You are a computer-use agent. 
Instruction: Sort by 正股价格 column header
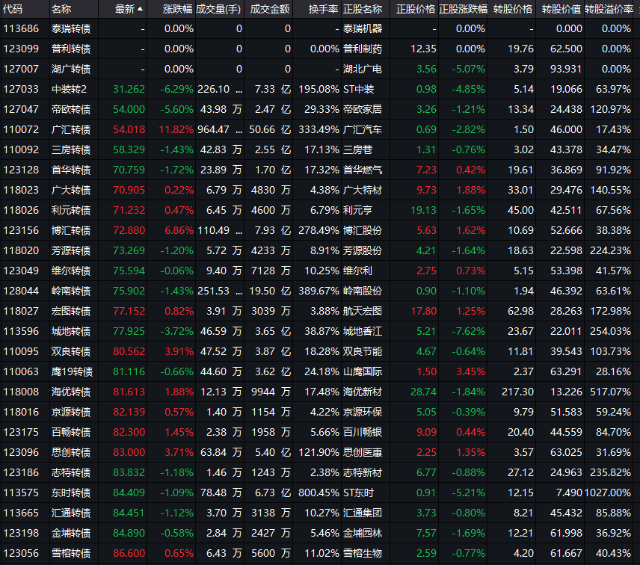(x=416, y=9)
